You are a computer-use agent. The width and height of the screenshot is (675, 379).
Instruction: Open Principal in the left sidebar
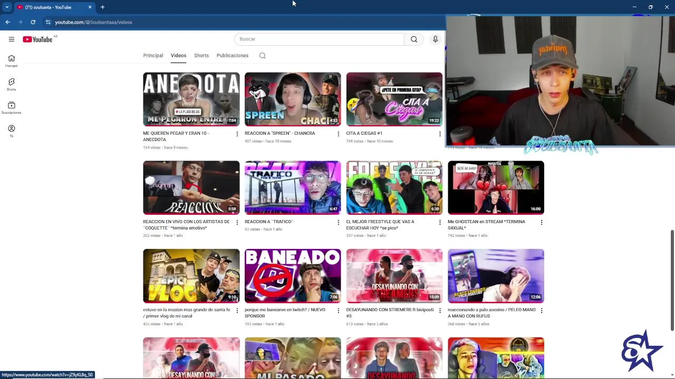click(11, 61)
